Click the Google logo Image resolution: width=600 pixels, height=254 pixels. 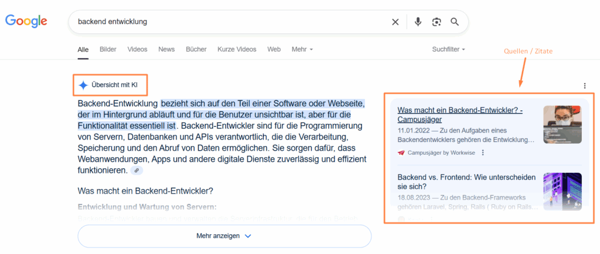(x=26, y=22)
